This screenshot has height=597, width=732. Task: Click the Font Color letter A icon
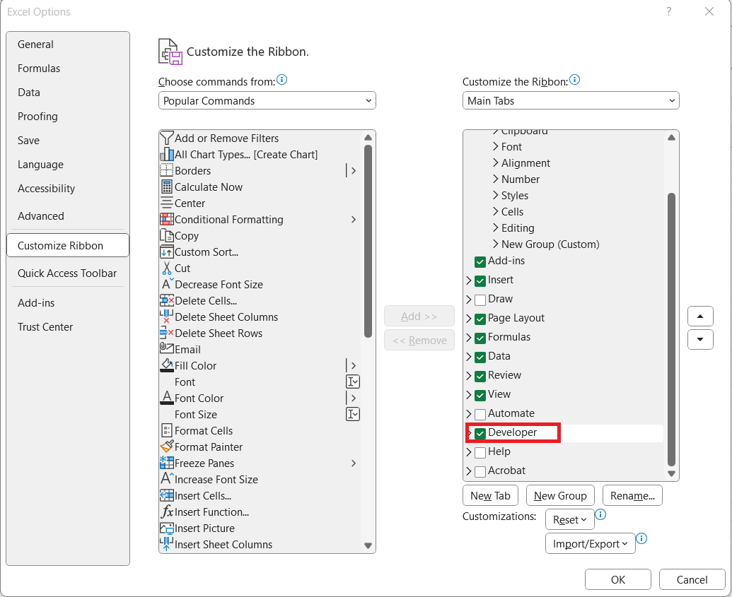coord(167,398)
